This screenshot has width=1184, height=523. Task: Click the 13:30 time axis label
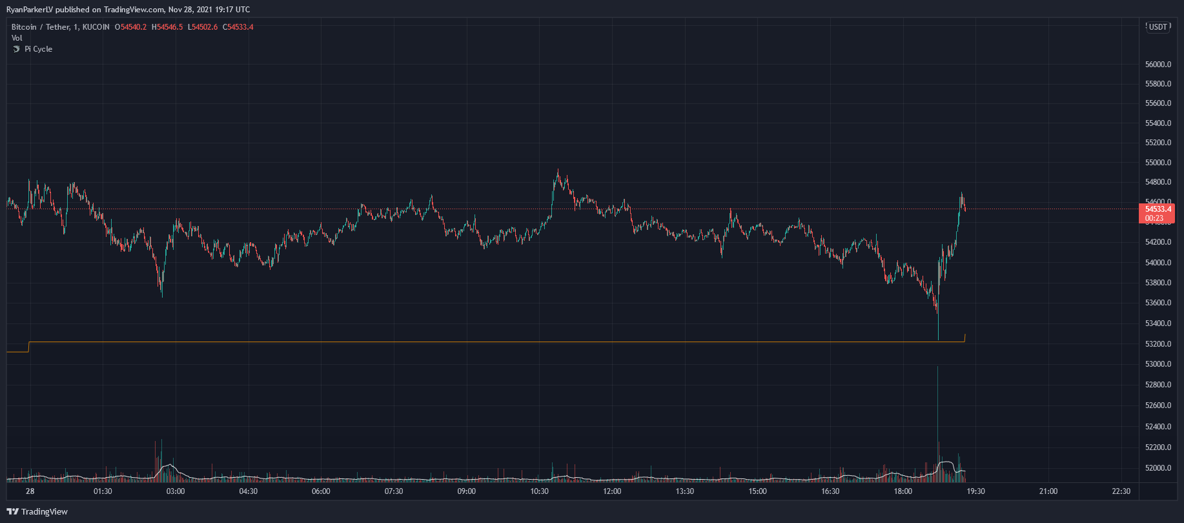[685, 491]
